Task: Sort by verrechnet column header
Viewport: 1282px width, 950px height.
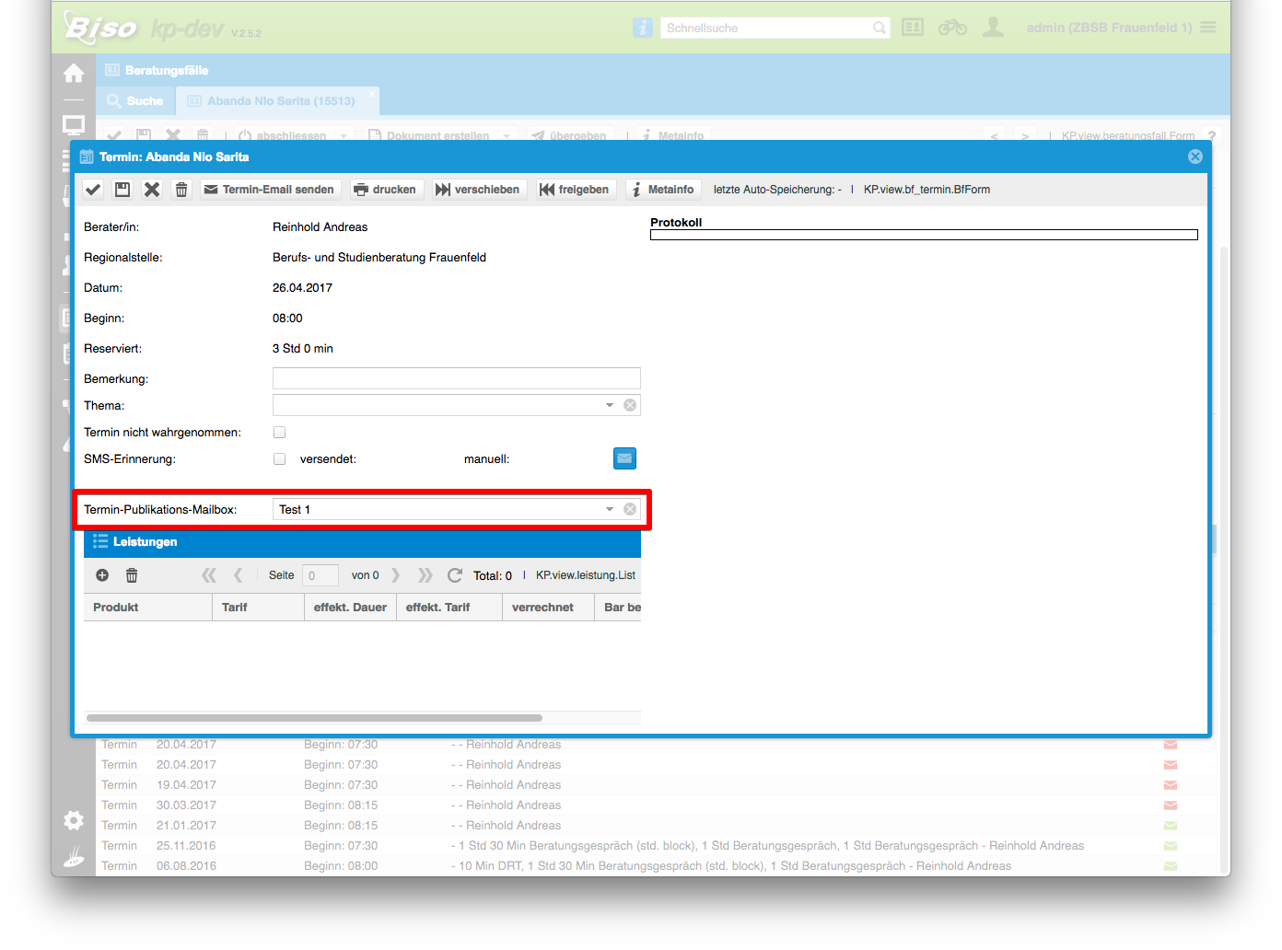Action: pos(548,608)
